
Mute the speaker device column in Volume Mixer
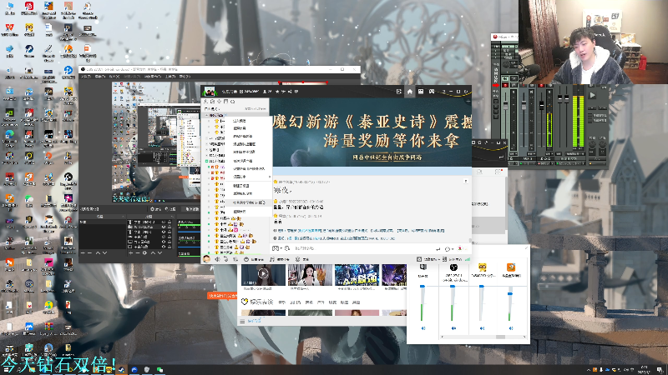point(423,328)
